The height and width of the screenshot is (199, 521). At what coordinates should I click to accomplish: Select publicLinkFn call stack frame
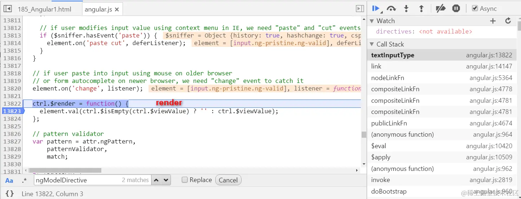click(x=442, y=123)
